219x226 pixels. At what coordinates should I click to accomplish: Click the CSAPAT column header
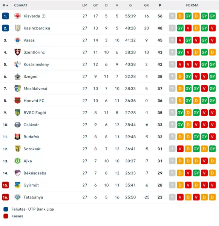[21, 5]
